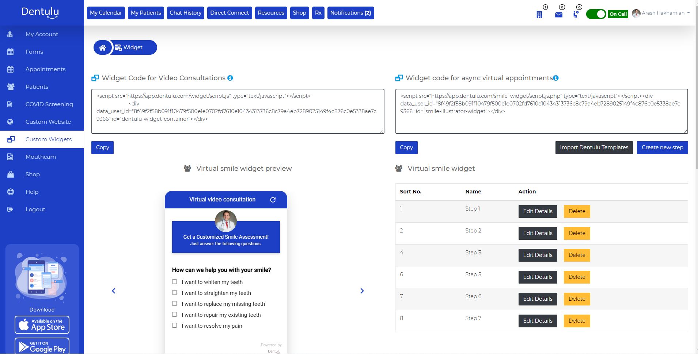Open the My Calendar tab
This screenshot has height=354, width=698.
pos(106,13)
